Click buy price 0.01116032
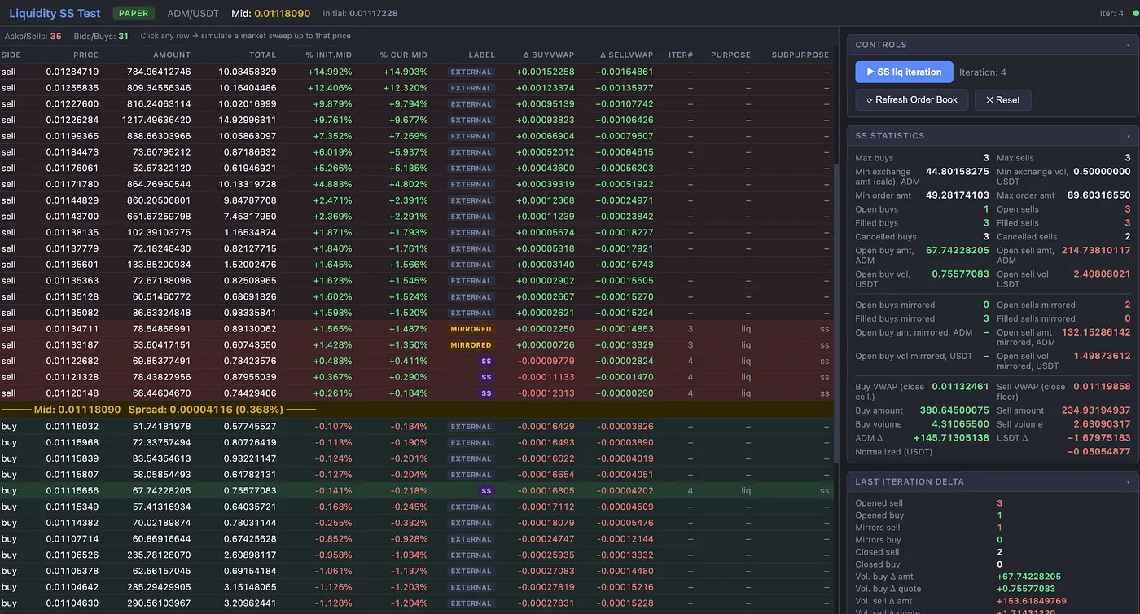The image size is (1140, 614). 72,427
